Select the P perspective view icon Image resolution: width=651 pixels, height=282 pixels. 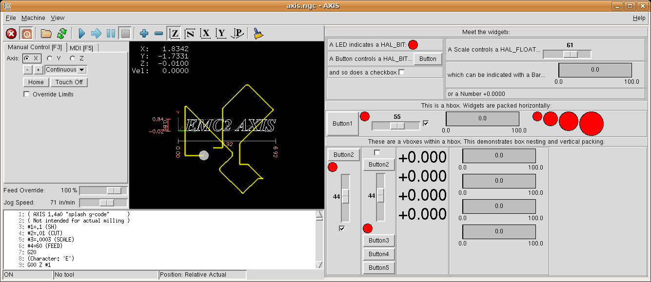237,33
